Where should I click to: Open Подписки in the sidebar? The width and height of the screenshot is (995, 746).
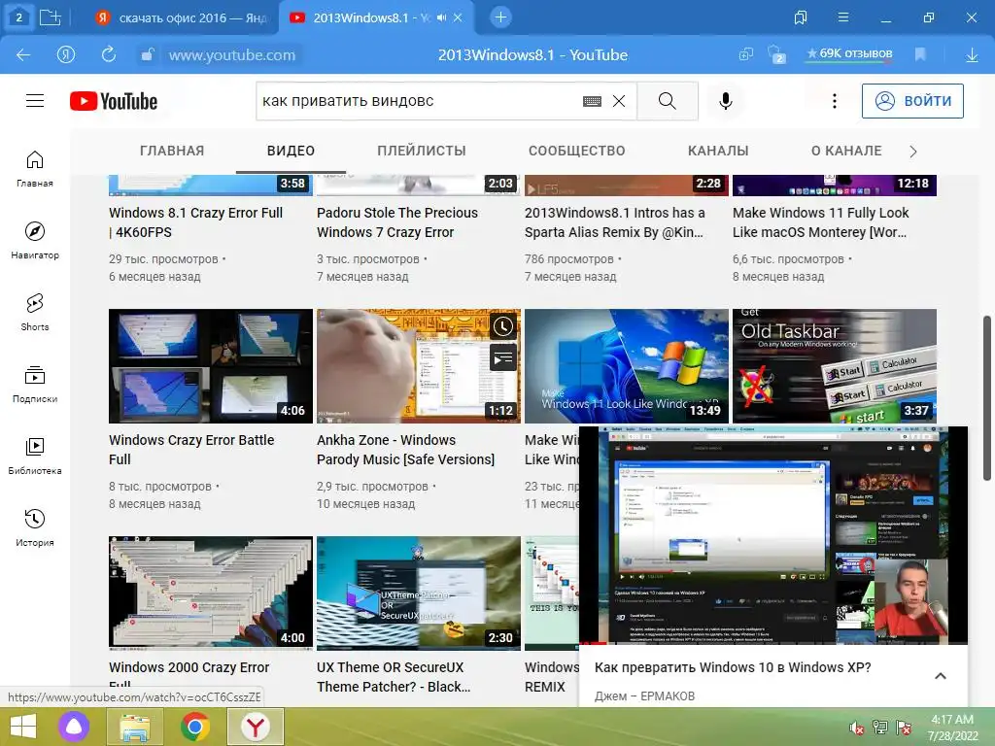(35, 385)
